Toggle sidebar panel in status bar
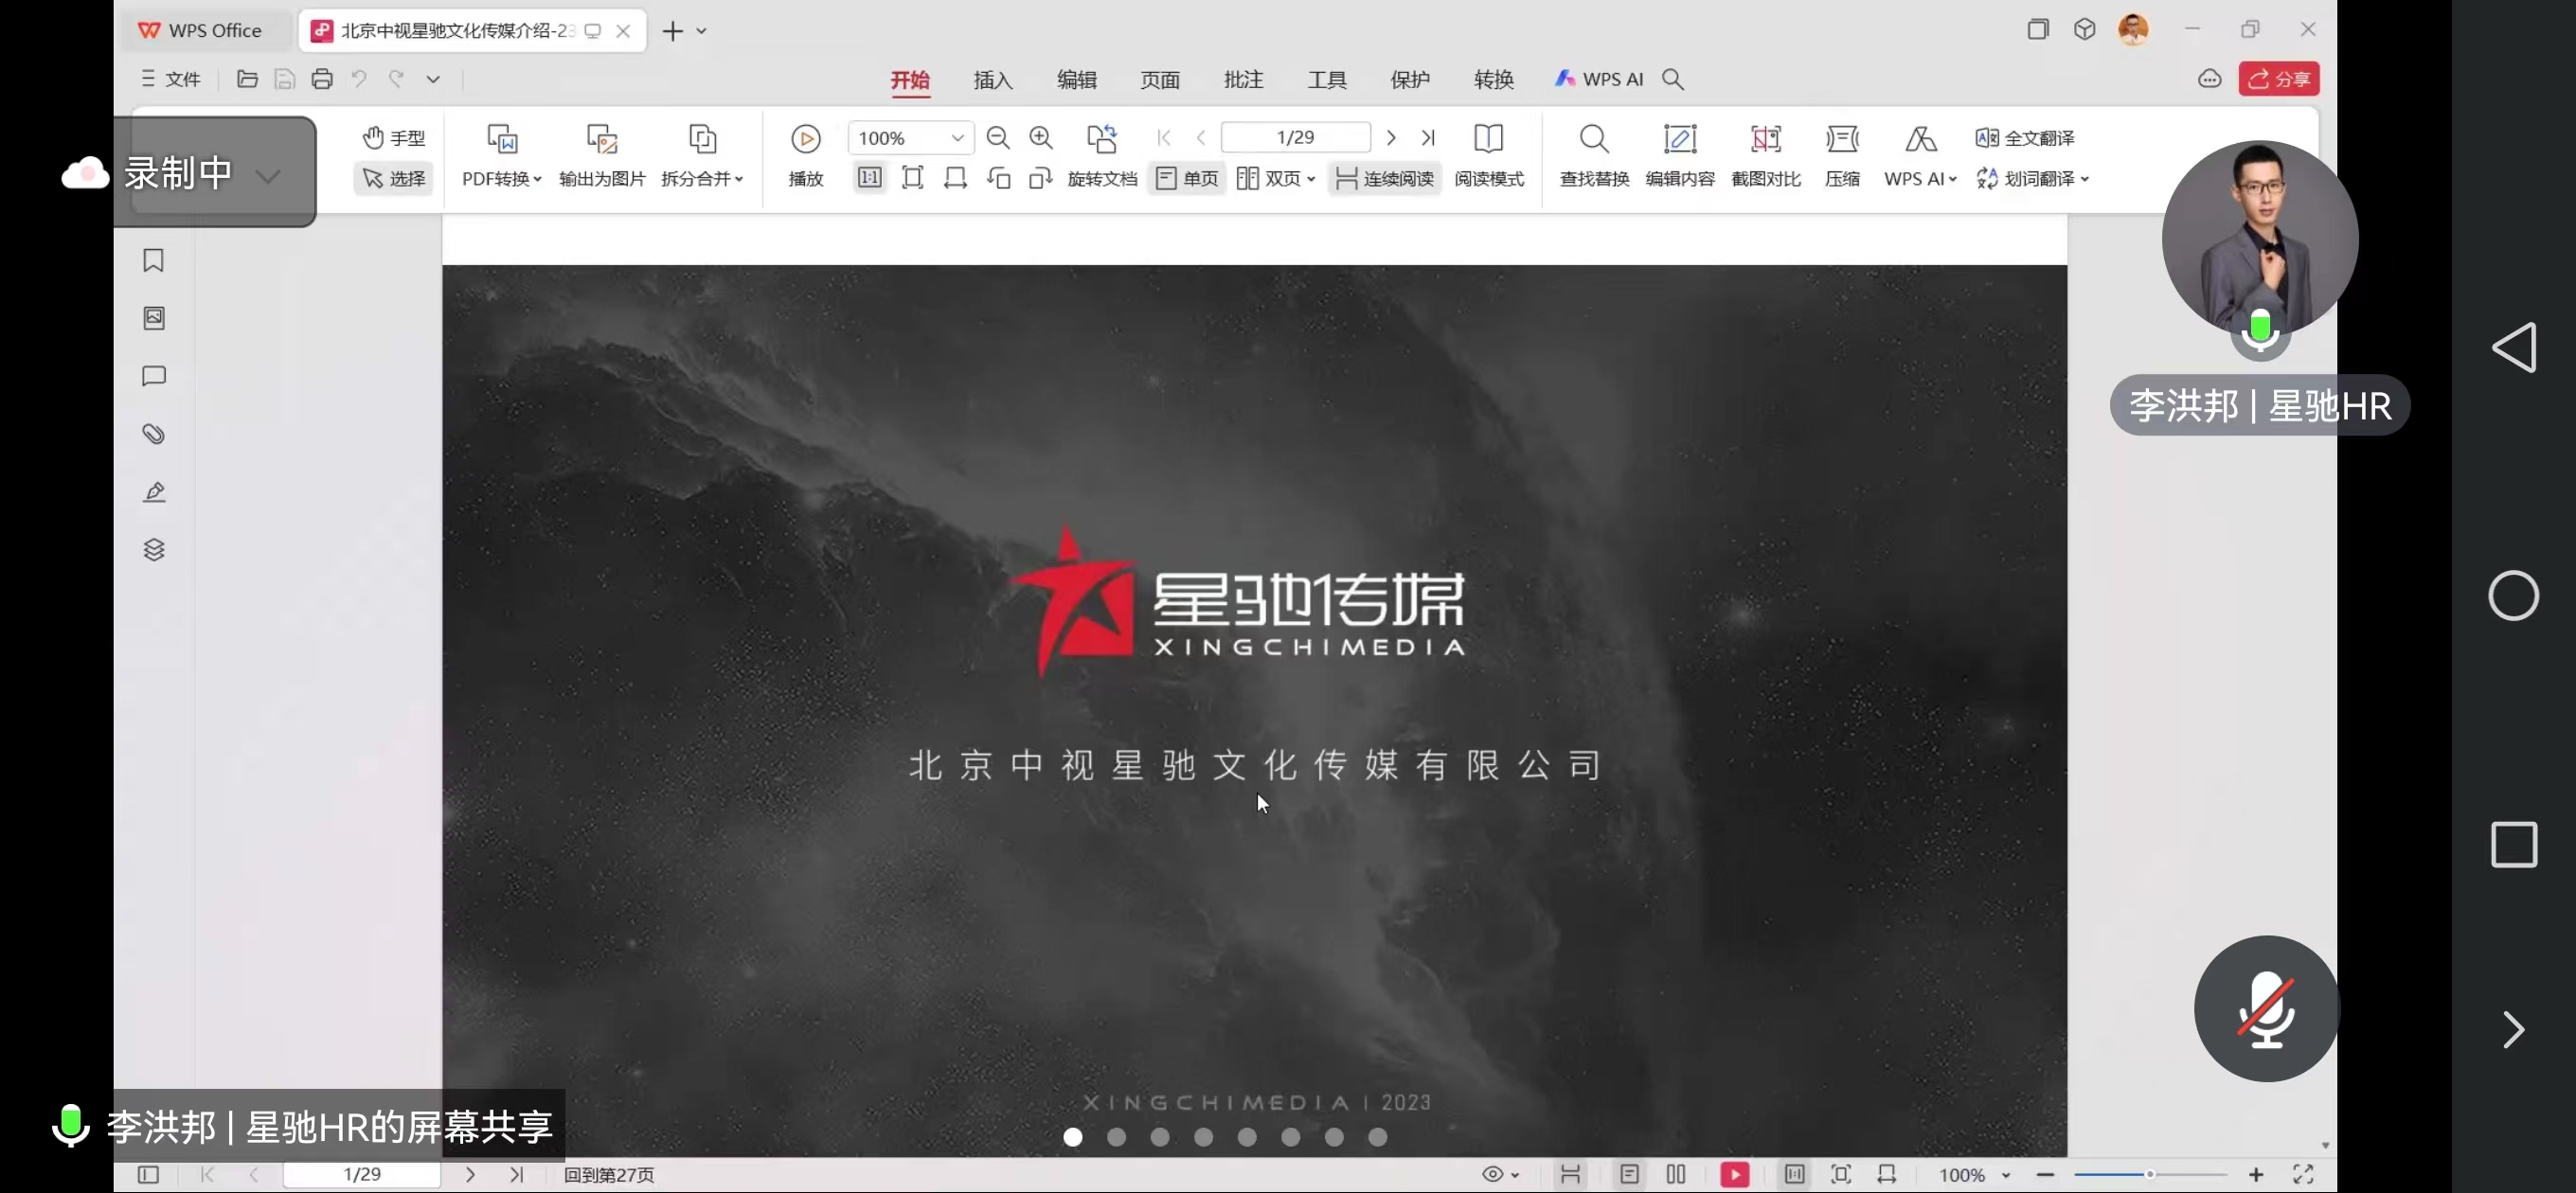Image resolution: width=2576 pixels, height=1193 pixels. 148,1175
